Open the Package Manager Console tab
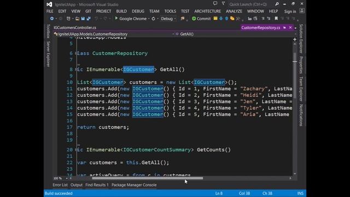This screenshot has width=350, height=197. click(x=134, y=185)
